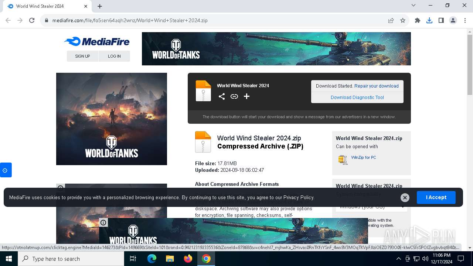Click the MediaFire logo
473x266 pixels.
(97, 41)
